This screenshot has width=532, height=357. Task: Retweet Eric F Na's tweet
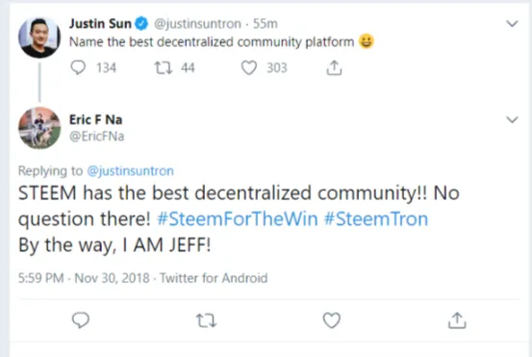(206, 320)
